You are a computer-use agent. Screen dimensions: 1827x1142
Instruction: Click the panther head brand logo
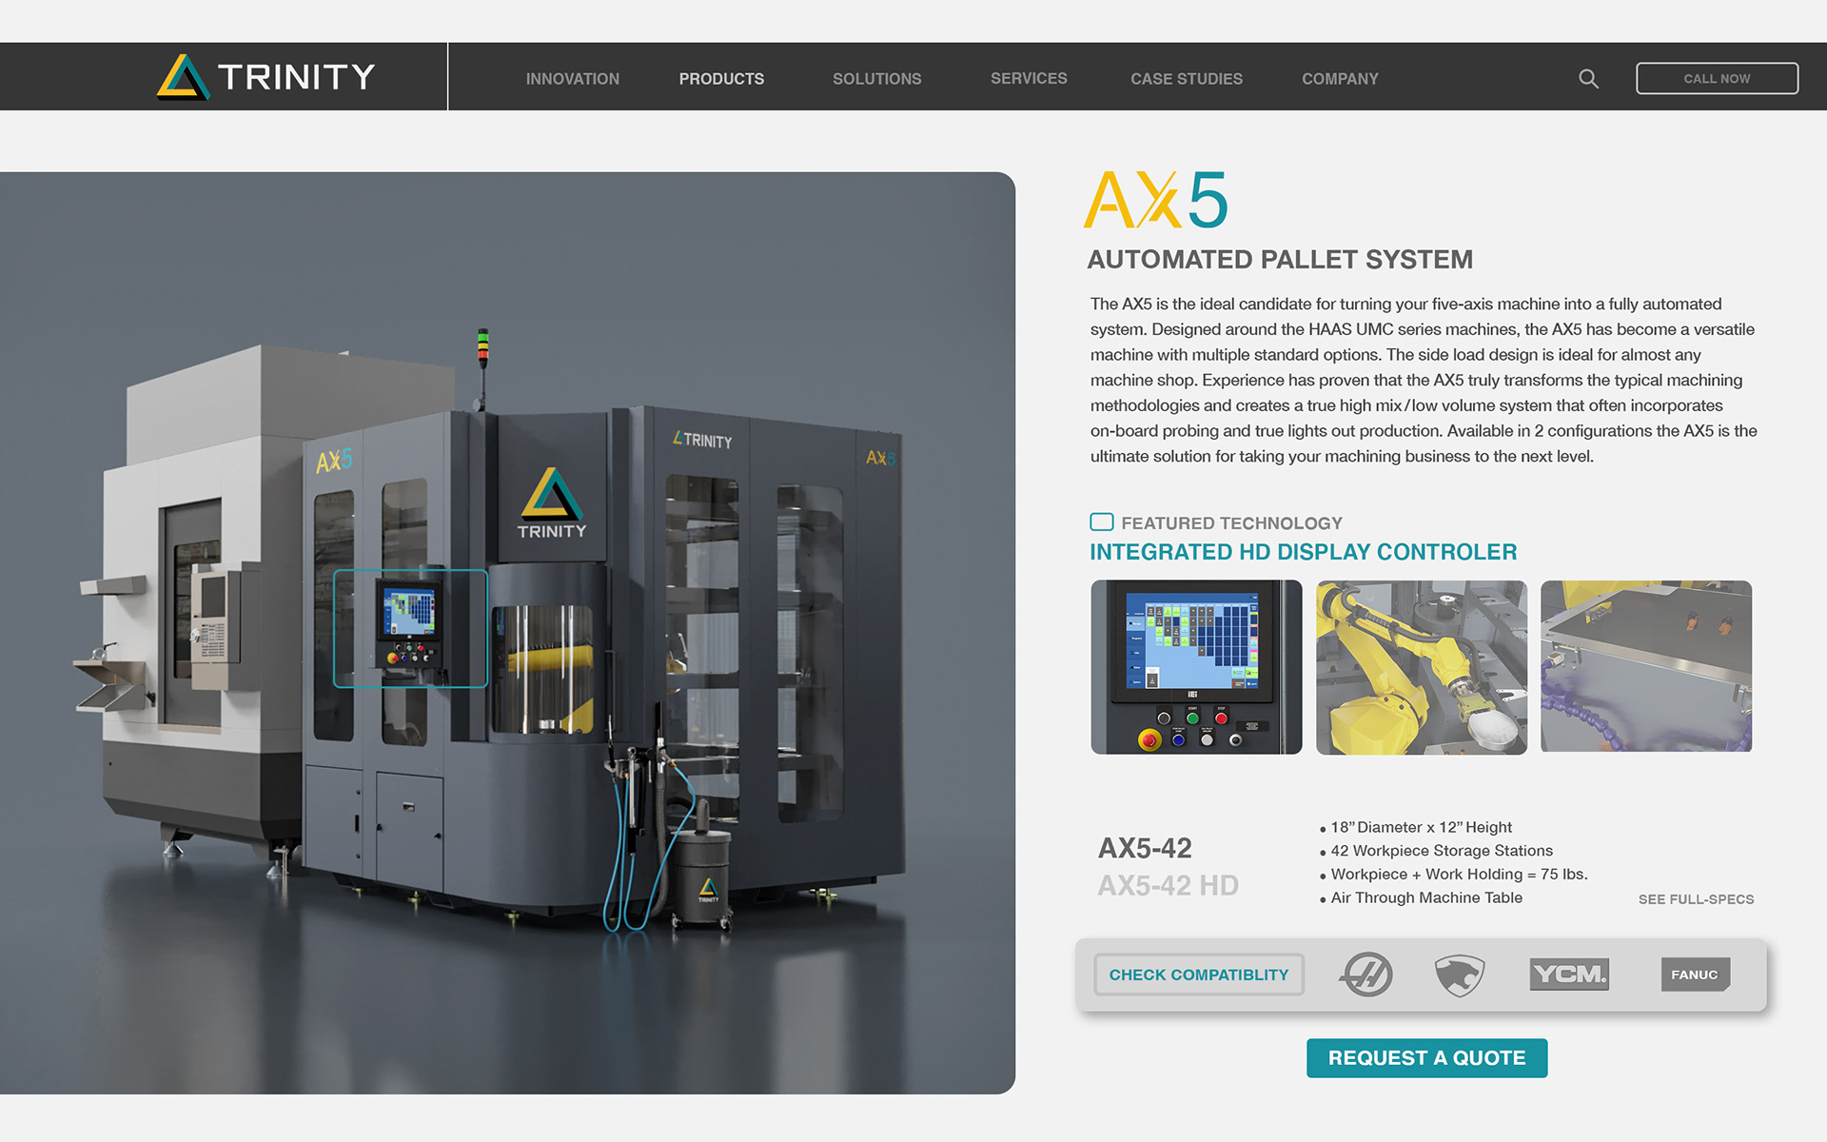(1459, 975)
